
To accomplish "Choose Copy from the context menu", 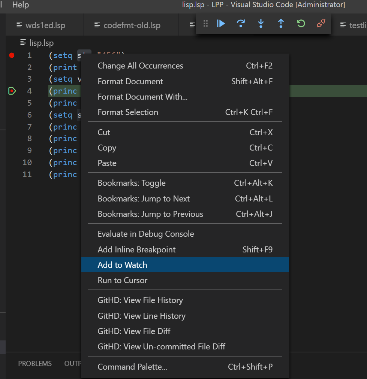I will (x=185, y=148).
